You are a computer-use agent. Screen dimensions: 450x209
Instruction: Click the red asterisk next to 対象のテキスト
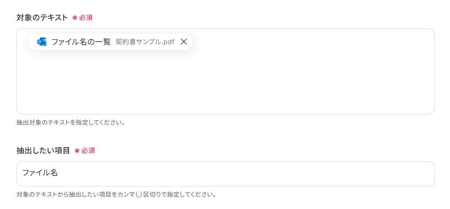coord(74,18)
